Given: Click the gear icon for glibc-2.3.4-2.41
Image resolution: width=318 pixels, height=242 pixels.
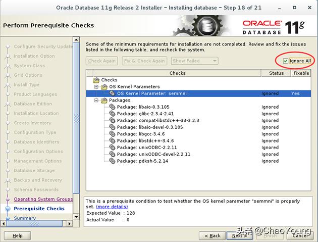Looking at the screenshot, I should coord(112,114).
